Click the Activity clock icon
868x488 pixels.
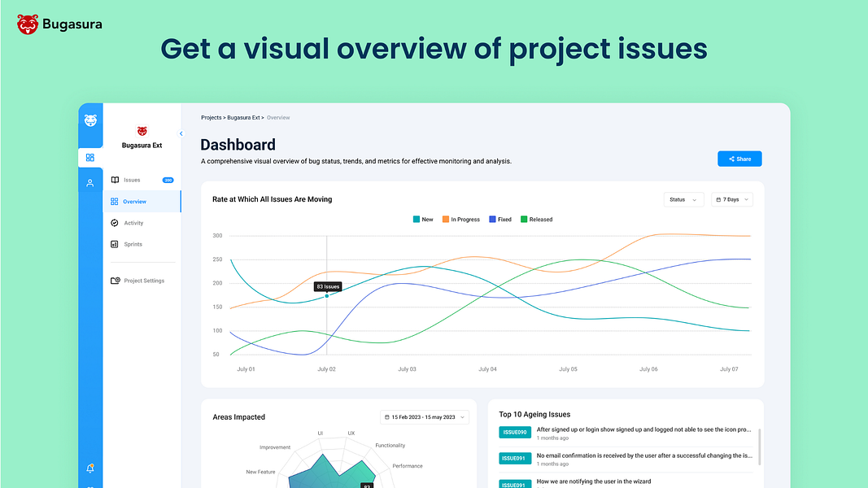[x=115, y=223]
